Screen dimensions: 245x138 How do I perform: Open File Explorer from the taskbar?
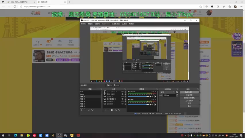(x=22, y=135)
